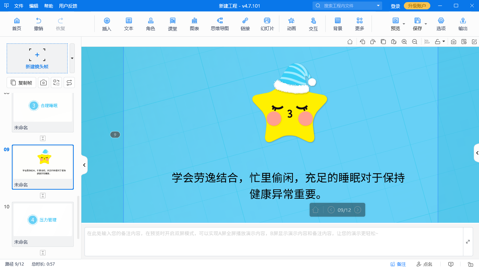This screenshot has width=479, height=268.
Task: Toggle screen display icon in status bar
Action: click(451, 264)
